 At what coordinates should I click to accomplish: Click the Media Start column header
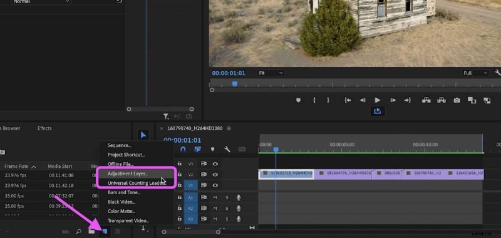click(x=59, y=167)
